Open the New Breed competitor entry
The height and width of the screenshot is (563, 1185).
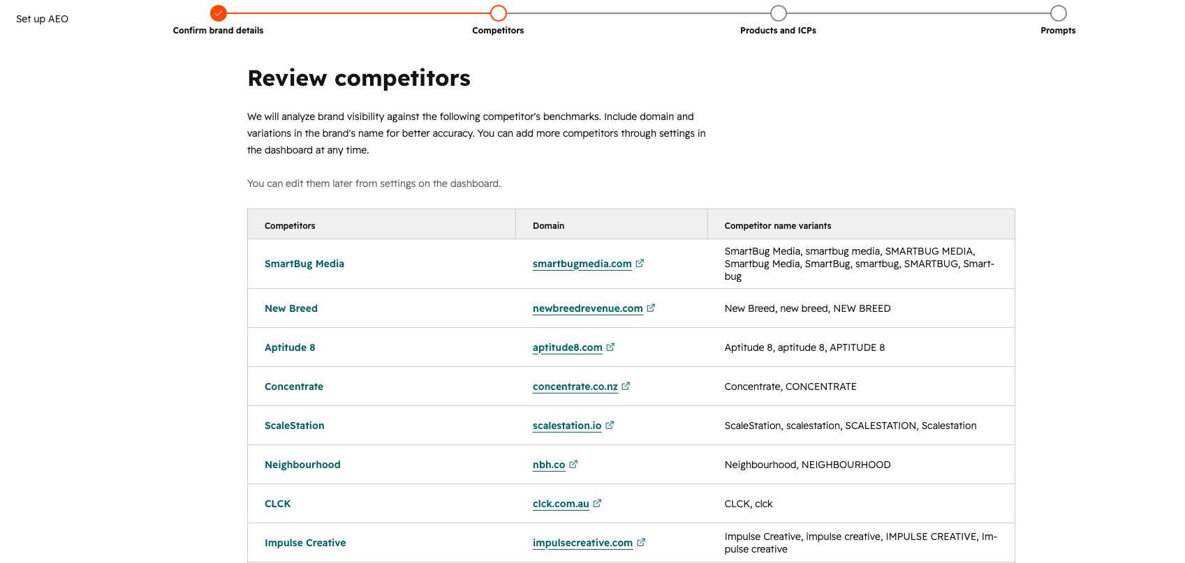(x=291, y=308)
